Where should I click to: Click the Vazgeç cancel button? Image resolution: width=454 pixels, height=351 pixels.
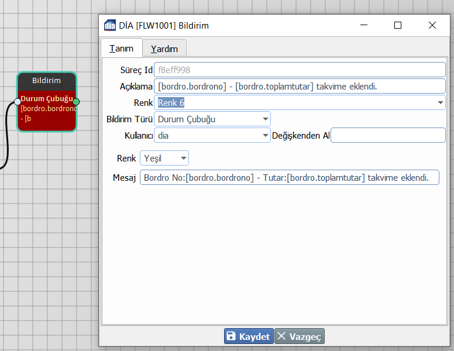pos(300,336)
